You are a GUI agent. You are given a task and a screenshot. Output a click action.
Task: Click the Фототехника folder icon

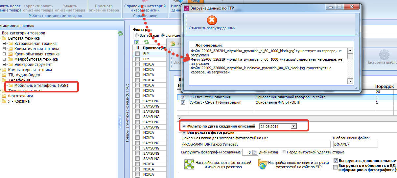4,96
